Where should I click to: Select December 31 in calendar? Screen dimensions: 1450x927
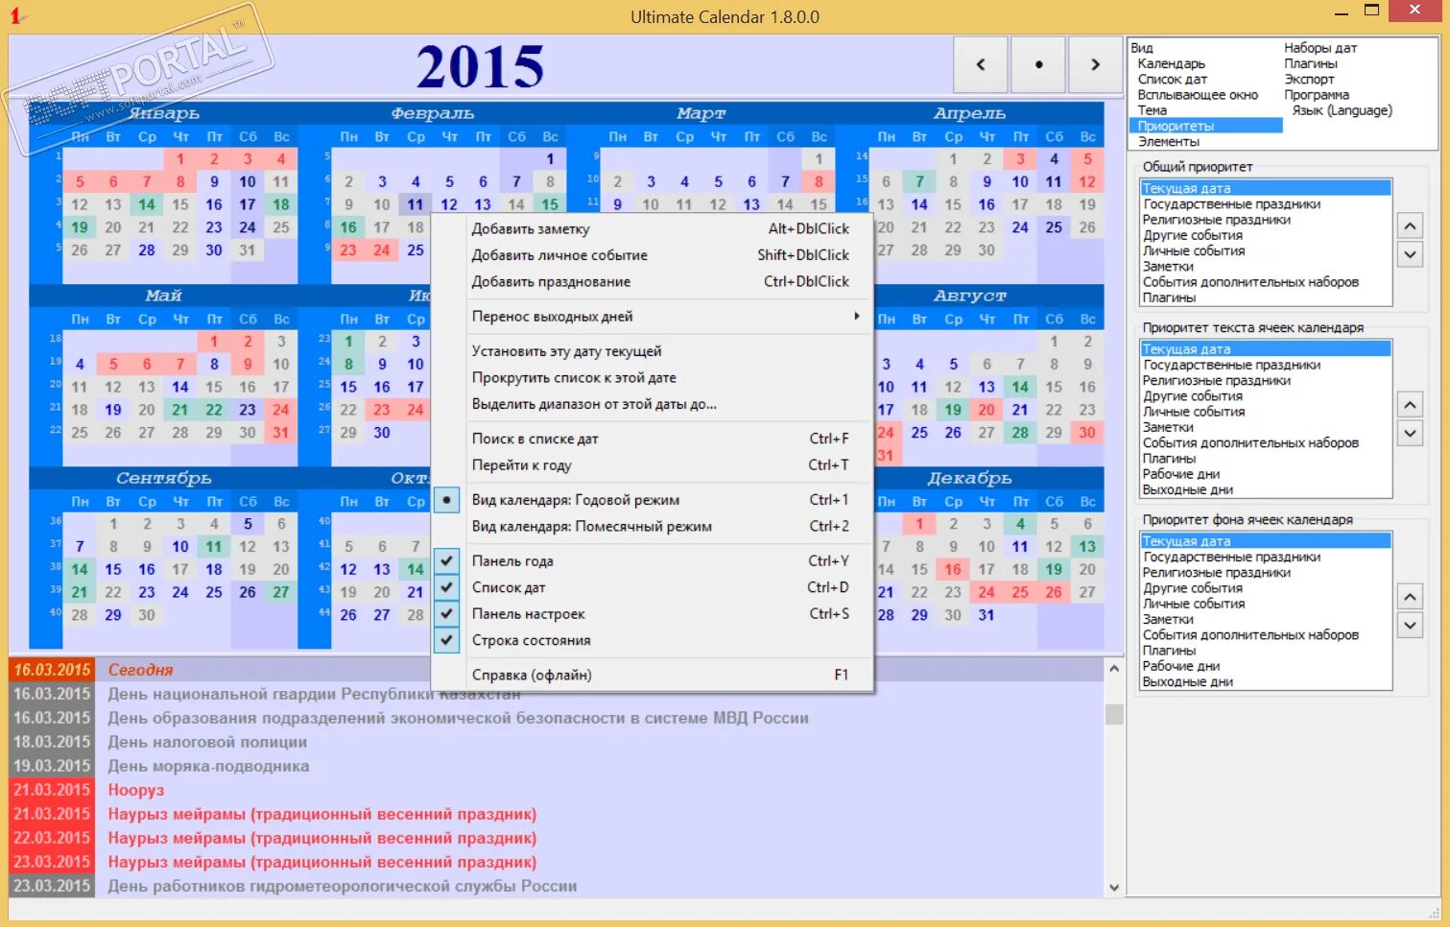click(986, 615)
